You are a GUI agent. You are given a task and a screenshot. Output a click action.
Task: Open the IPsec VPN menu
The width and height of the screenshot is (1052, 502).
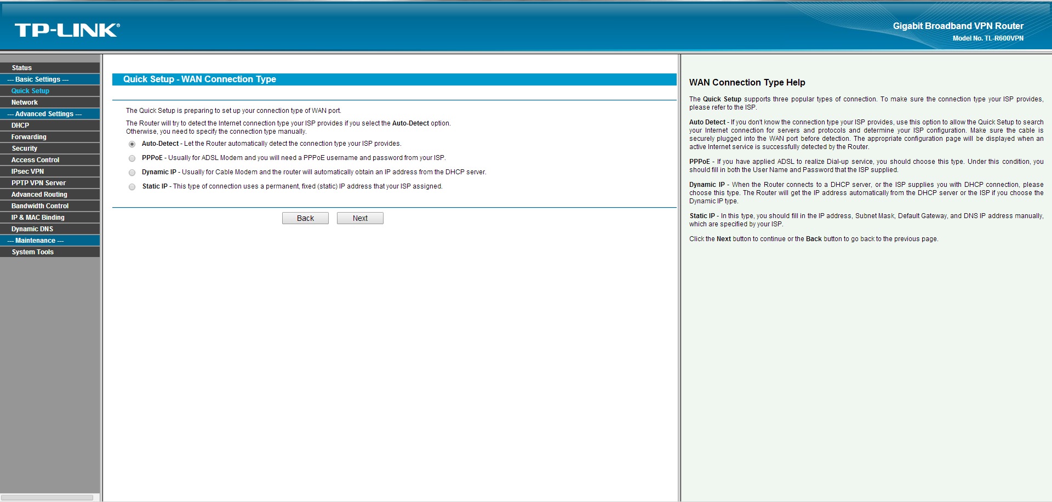click(x=50, y=172)
